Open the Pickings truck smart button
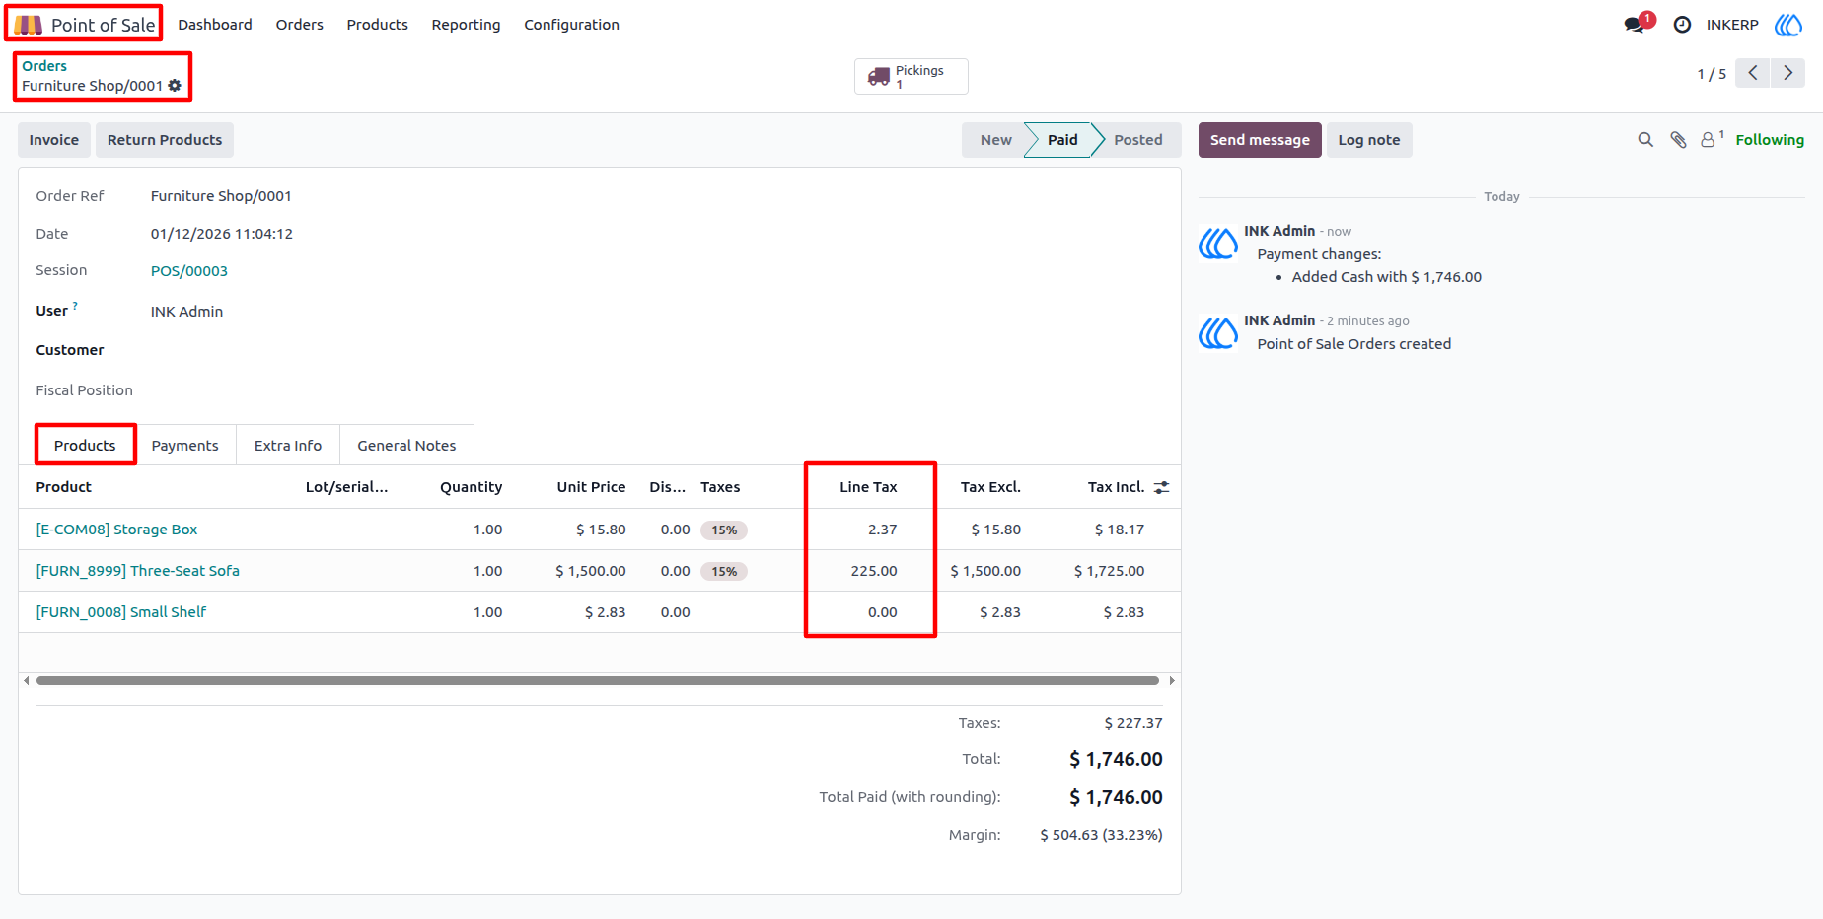This screenshot has height=919, width=1823. [x=911, y=76]
